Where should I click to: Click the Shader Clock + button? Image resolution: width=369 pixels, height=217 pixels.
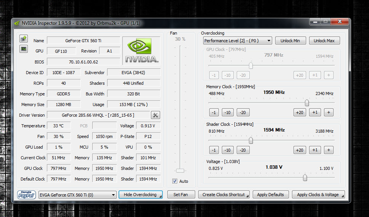click(329, 150)
